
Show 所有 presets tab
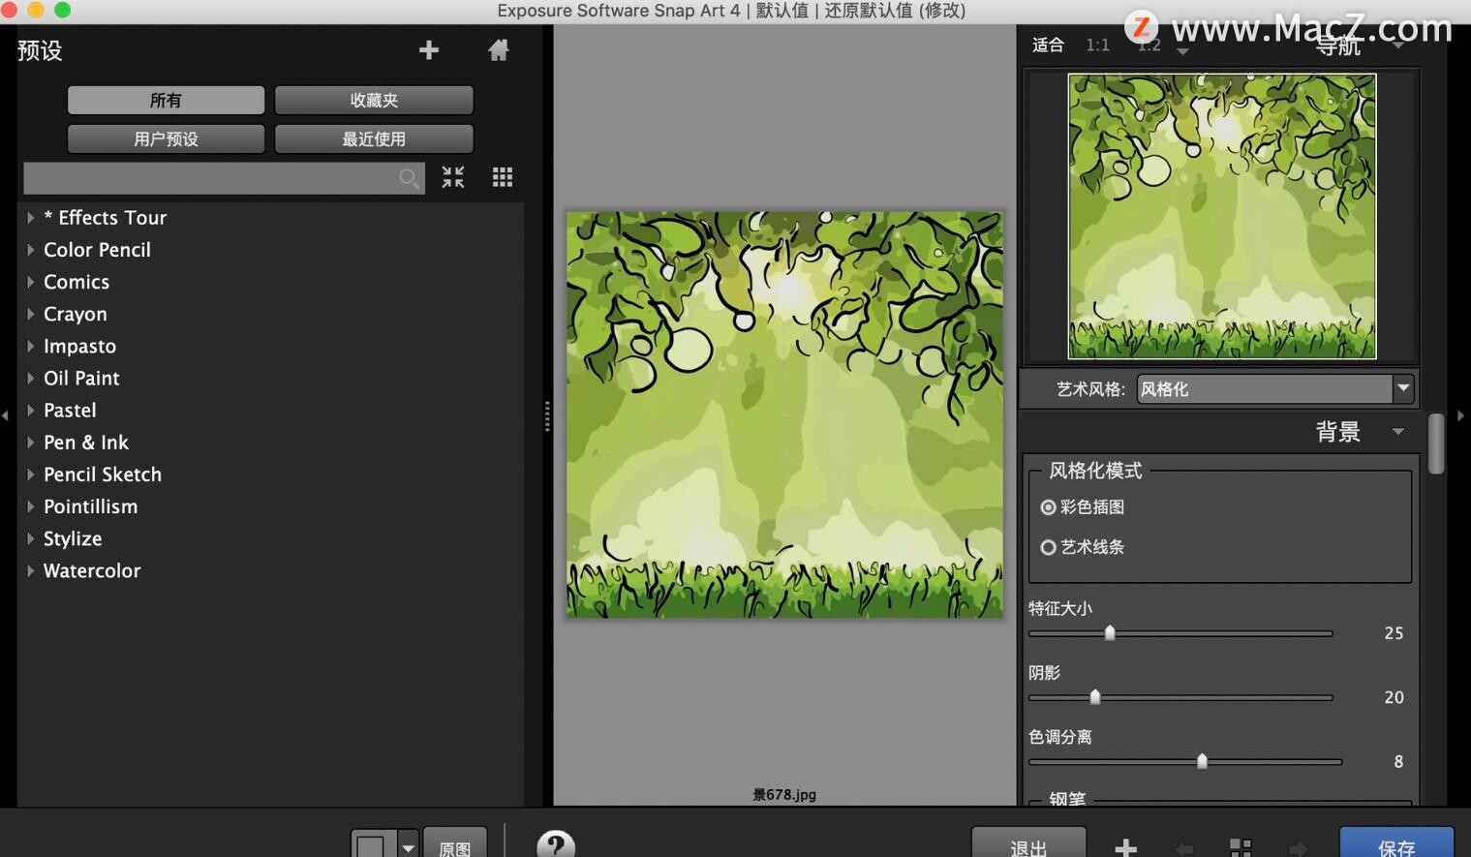[166, 100]
